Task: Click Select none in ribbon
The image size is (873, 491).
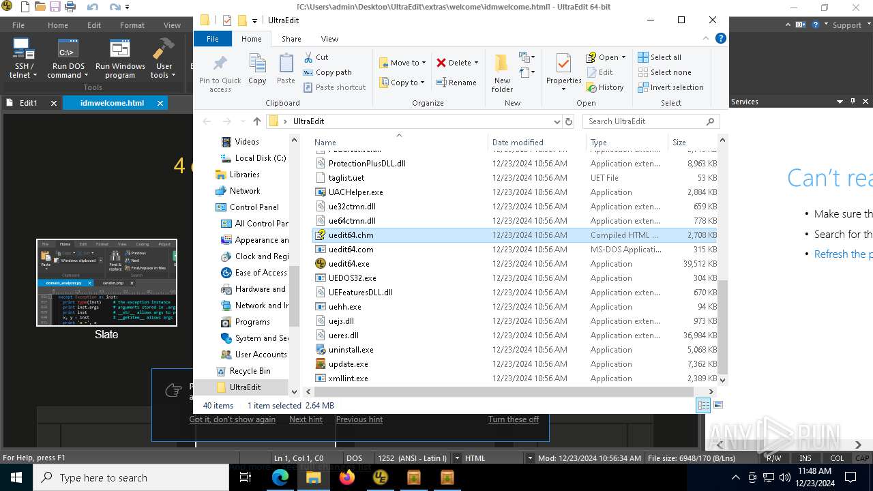Action: click(664, 72)
